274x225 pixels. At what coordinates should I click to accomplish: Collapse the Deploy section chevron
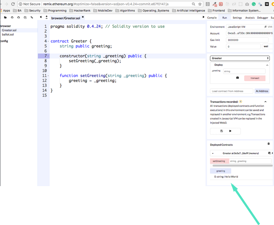coord(267,65)
